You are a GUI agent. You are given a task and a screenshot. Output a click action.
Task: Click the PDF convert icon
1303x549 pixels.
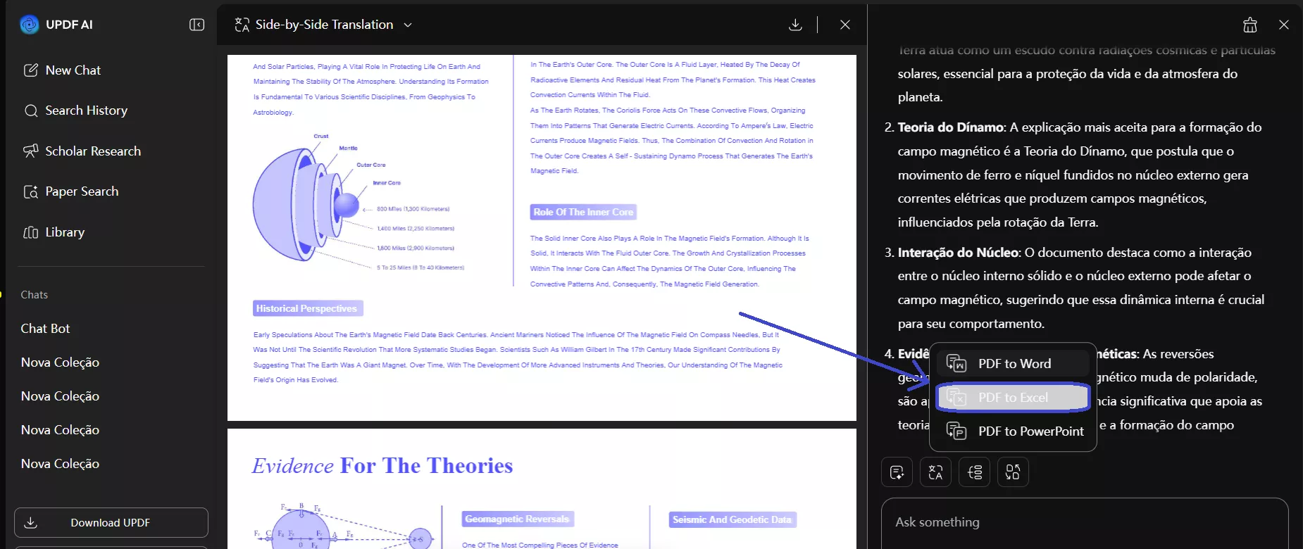tap(1013, 472)
